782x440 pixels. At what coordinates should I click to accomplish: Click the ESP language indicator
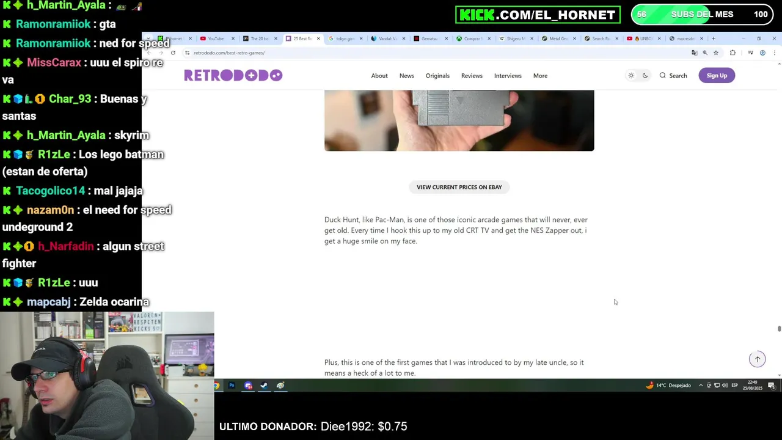click(x=735, y=386)
